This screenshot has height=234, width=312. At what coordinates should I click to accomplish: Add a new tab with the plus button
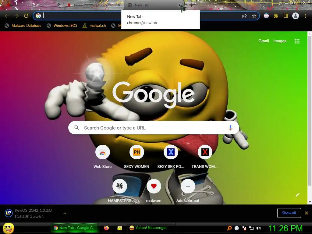[191, 5]
